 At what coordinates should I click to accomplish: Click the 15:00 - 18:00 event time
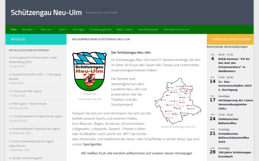tap(225, 77)
